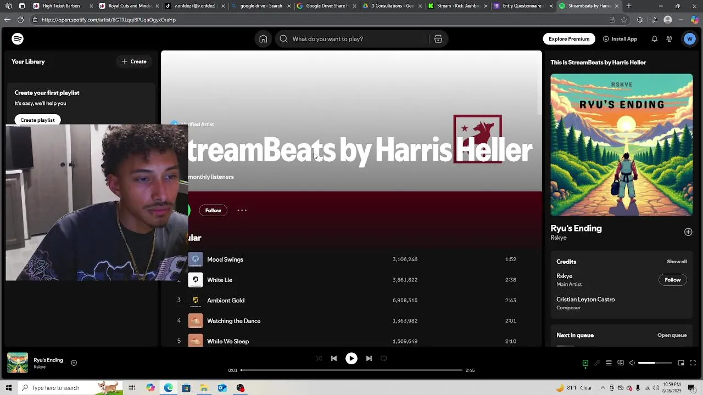Open File Explorer from the taskbar
This screenshot has height=395, width=703.
pyautogui.click(x=204, y=388)
